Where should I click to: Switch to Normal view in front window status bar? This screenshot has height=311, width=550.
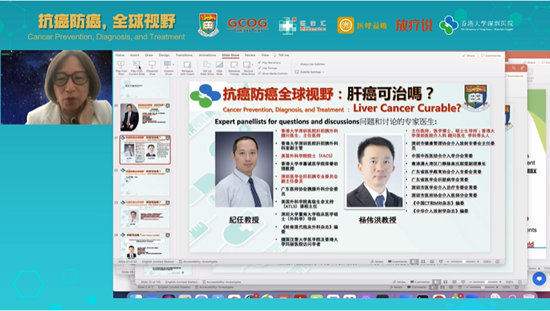(415, 262)
